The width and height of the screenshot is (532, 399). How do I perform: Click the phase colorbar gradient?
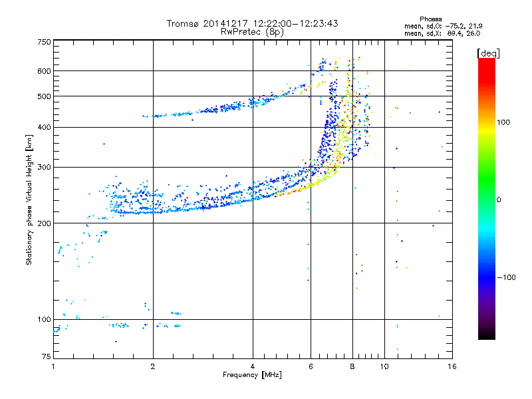pyautogui.click(x=487, y=198)
